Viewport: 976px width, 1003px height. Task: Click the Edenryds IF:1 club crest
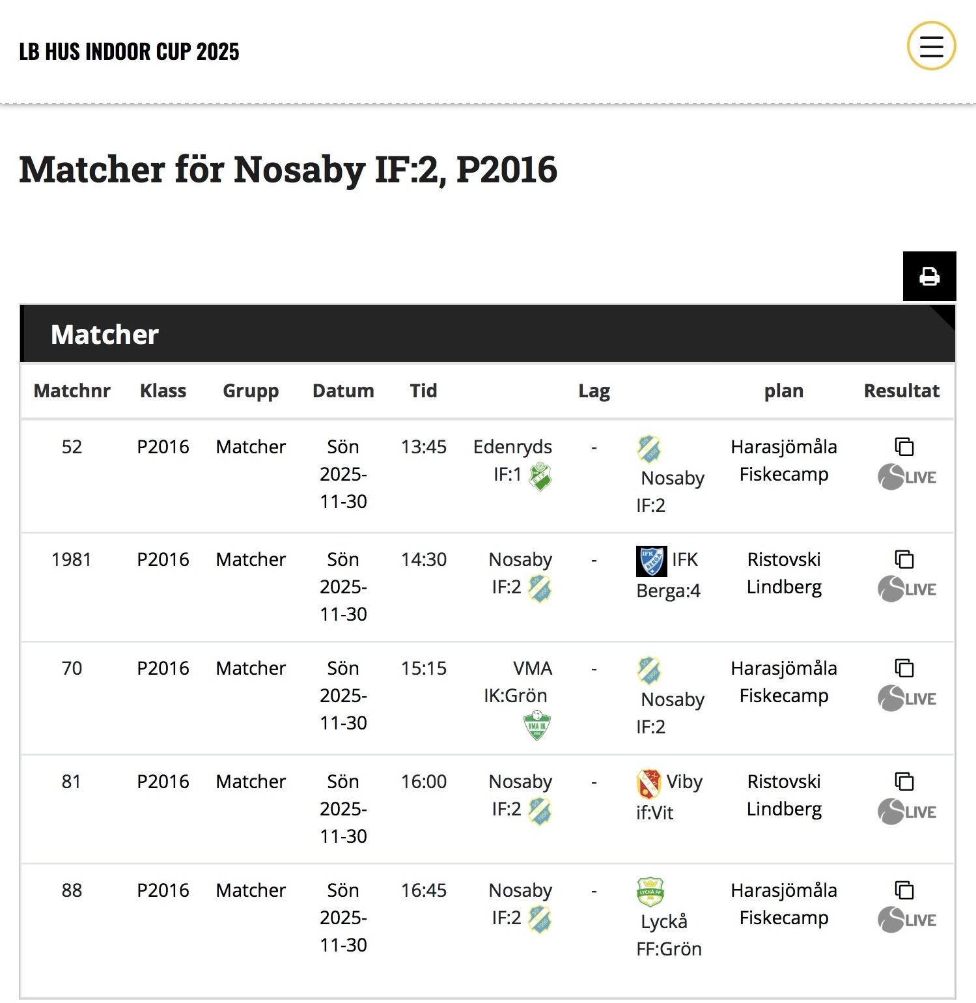tap(540, 476)
